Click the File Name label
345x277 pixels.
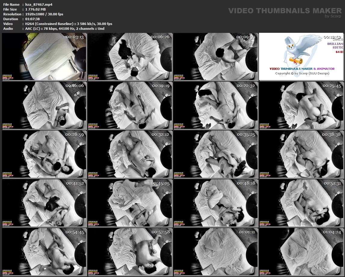pyautogui.click(x=11, y=5)
